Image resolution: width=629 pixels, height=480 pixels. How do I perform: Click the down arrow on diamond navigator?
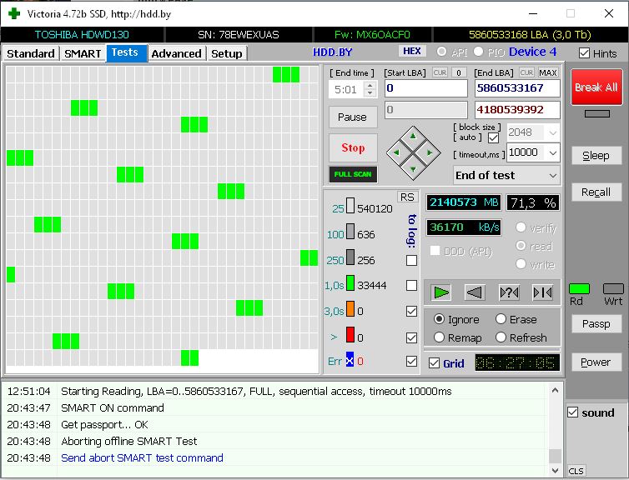point(413,169)
